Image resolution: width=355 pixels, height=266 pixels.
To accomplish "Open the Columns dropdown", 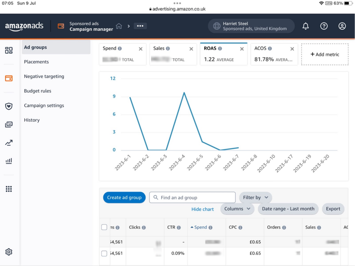I will (x=237, y=209).
